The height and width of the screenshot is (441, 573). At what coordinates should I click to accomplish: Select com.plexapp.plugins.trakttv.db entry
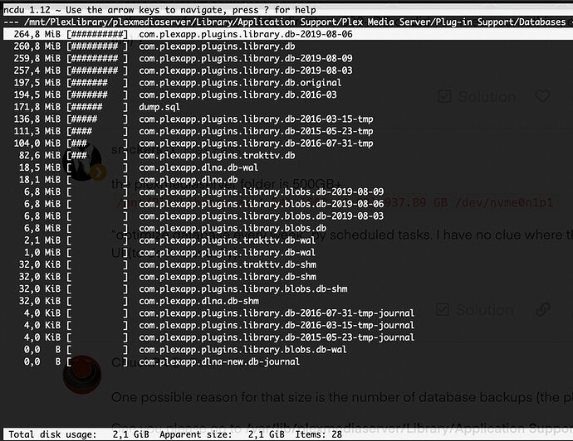tap(217, 155)
